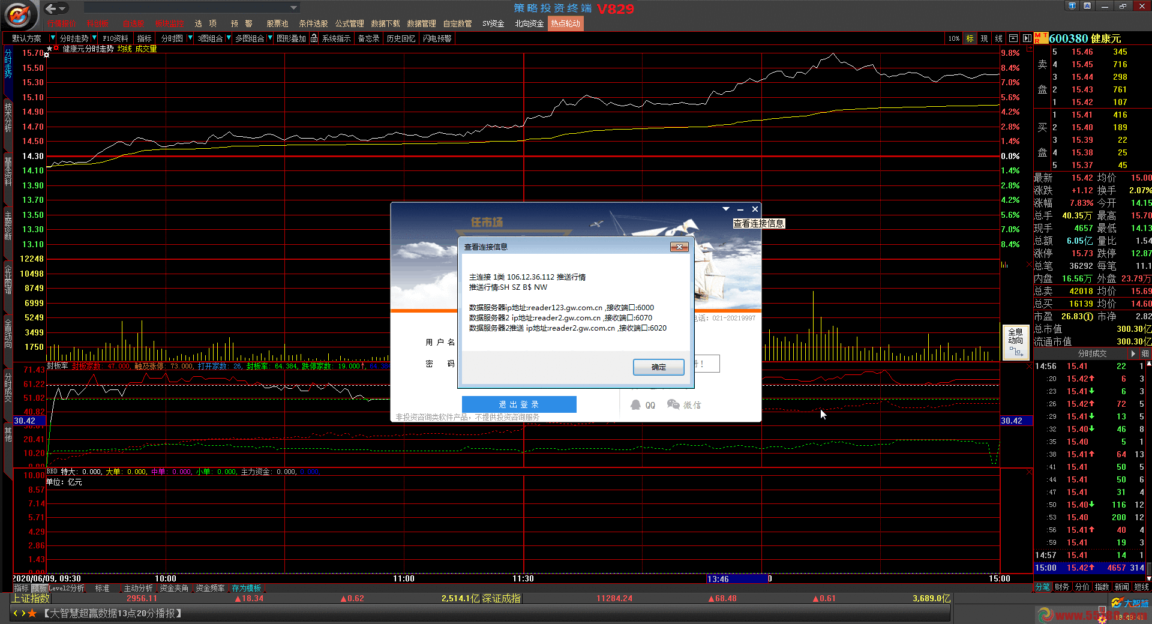Screen dimensions: 1152x624
Task: Select the 新闻 bottom-right tab
Action: click(x=1121, y=587)
